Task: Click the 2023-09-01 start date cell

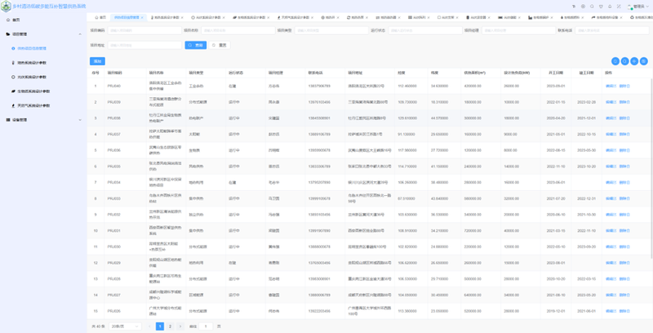Action: tap(556, 87)
